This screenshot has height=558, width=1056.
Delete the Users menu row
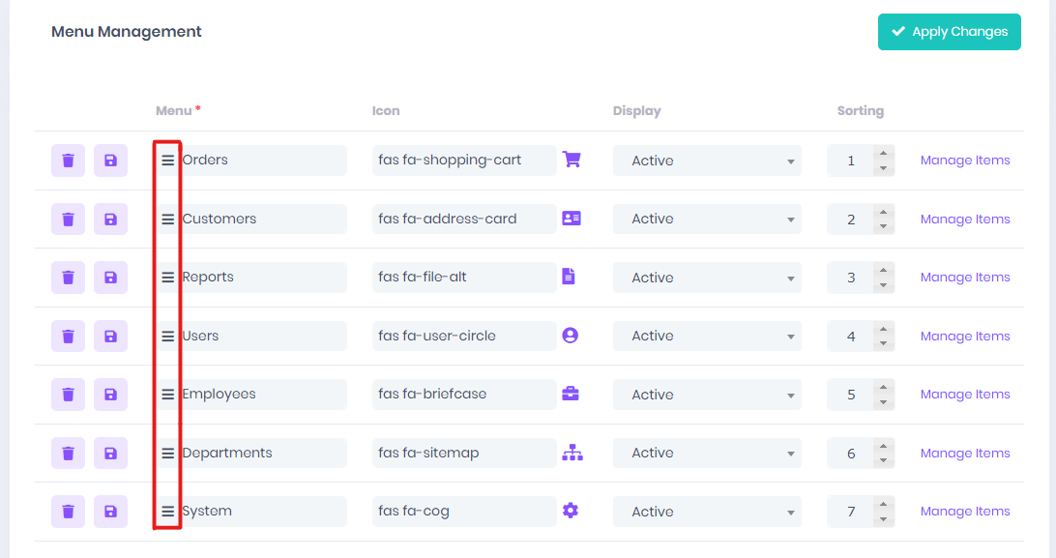coord(68,336)
